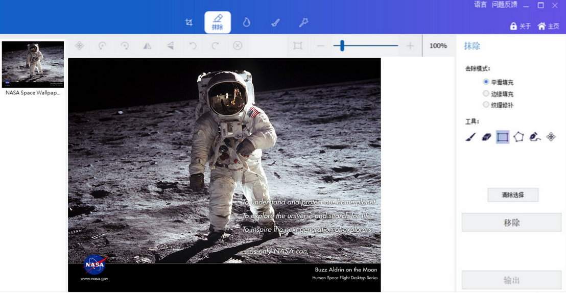Select the paintbrush tool in top bar
This screenshot has width=566, height=293.
pos(275,22)
